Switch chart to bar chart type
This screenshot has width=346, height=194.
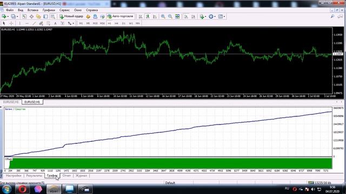(x=141, y=17)
